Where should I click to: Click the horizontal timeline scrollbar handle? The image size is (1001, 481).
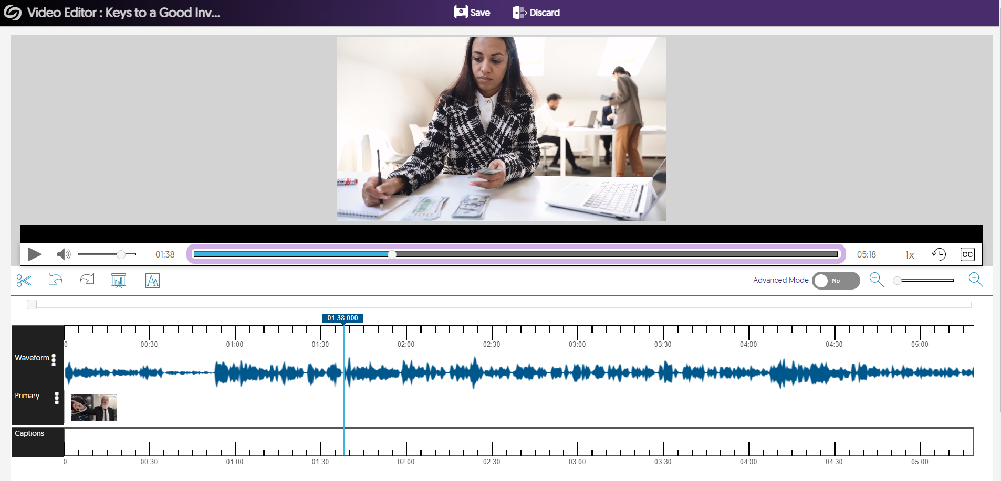point(32,304)
